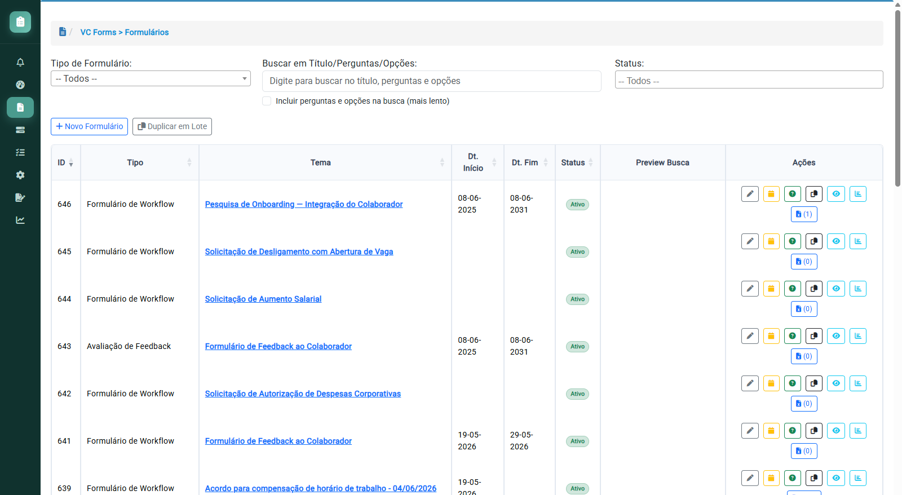This screenshot has width=902, height=495.
Task: Open chart report for form 639
Action: 858,478
